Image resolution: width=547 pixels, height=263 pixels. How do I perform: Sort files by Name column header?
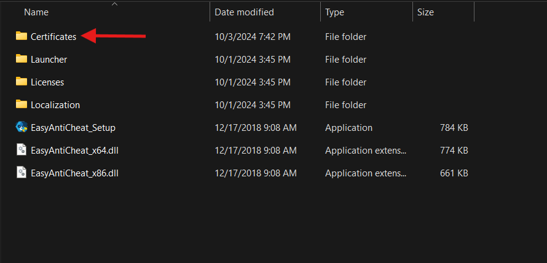[37, 12]
